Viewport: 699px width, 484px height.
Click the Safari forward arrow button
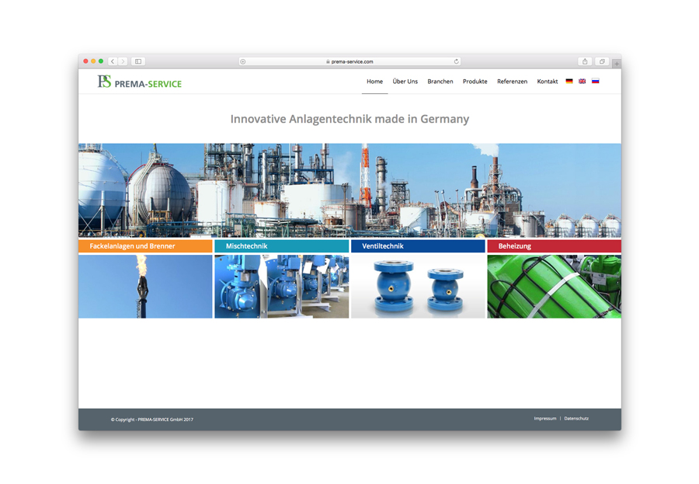123,61
